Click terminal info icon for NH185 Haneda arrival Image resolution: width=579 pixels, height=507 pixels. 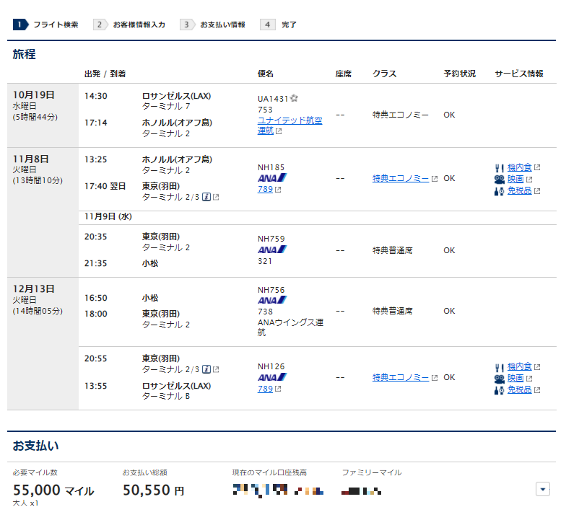[x=206, y=197]
